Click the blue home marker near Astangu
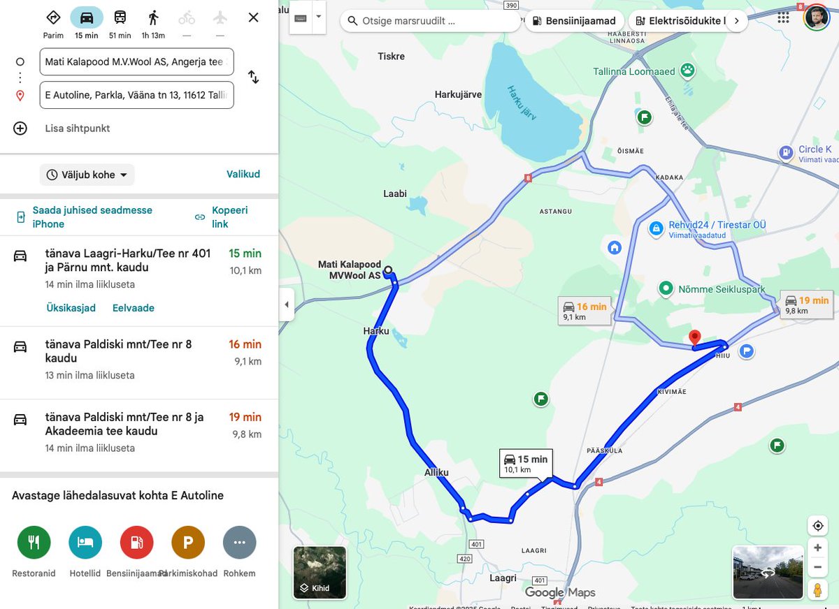The image size is (839, 609). [615, 247]
